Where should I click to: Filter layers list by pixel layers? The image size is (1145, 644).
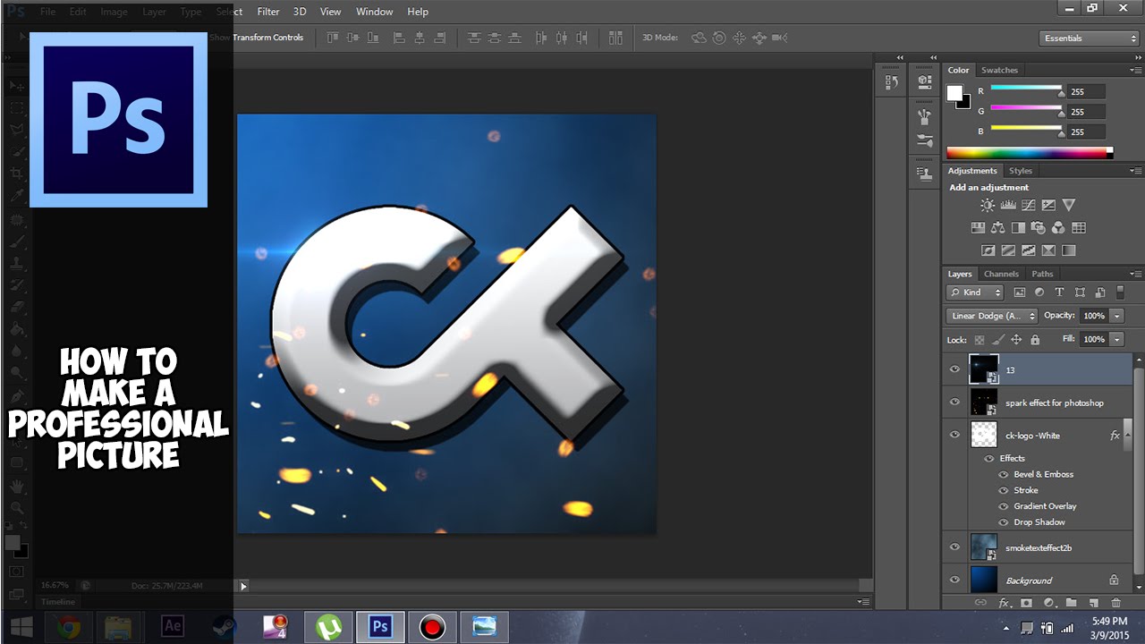point(1020,292)
